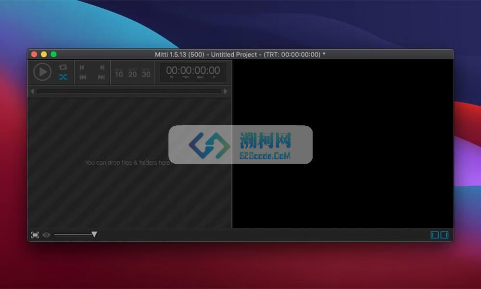Click the right arrow beside the scrub bar
481x289 pixels.
pos(226,91)
